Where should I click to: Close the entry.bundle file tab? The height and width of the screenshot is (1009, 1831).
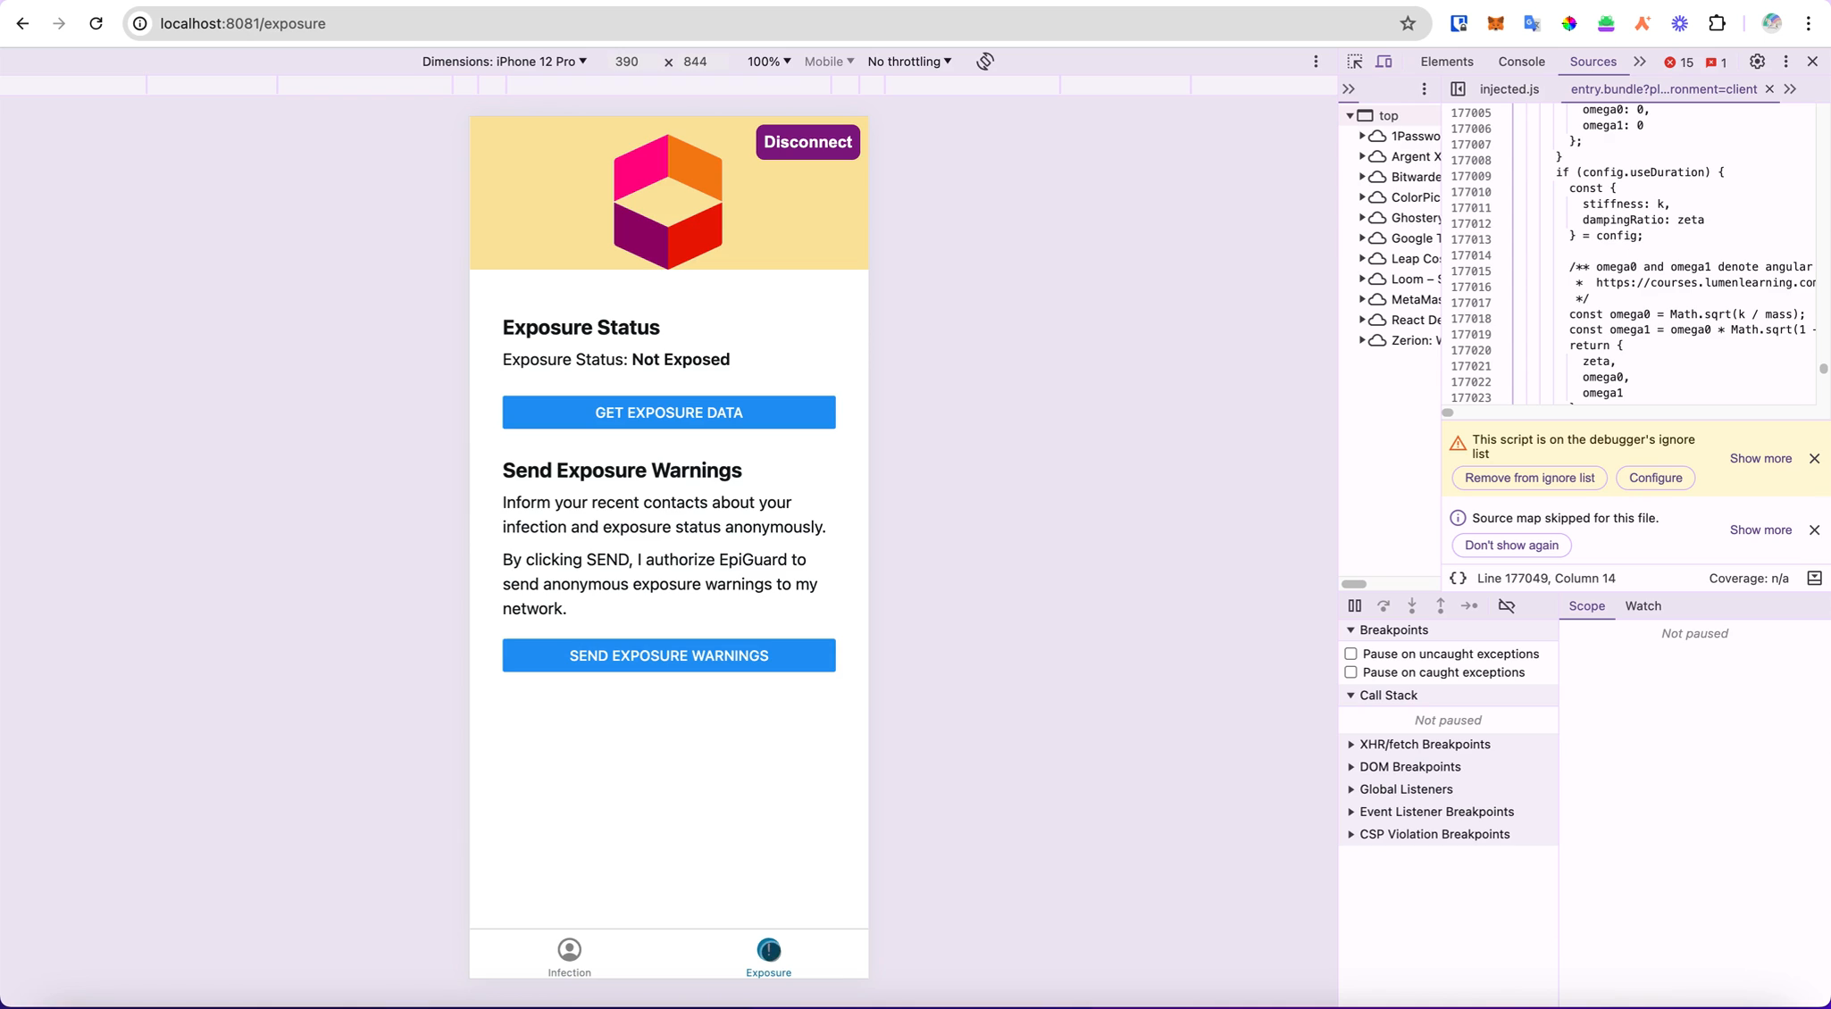tap(1768, 89)
